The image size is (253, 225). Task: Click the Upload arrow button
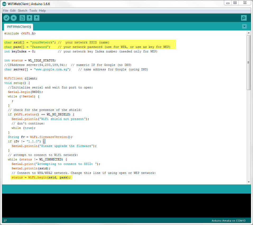click(x=13, y=18)
